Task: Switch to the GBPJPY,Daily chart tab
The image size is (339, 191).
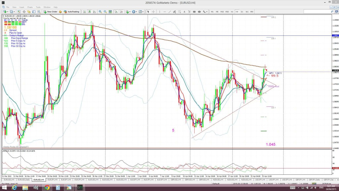Action: tap(314, 180)
